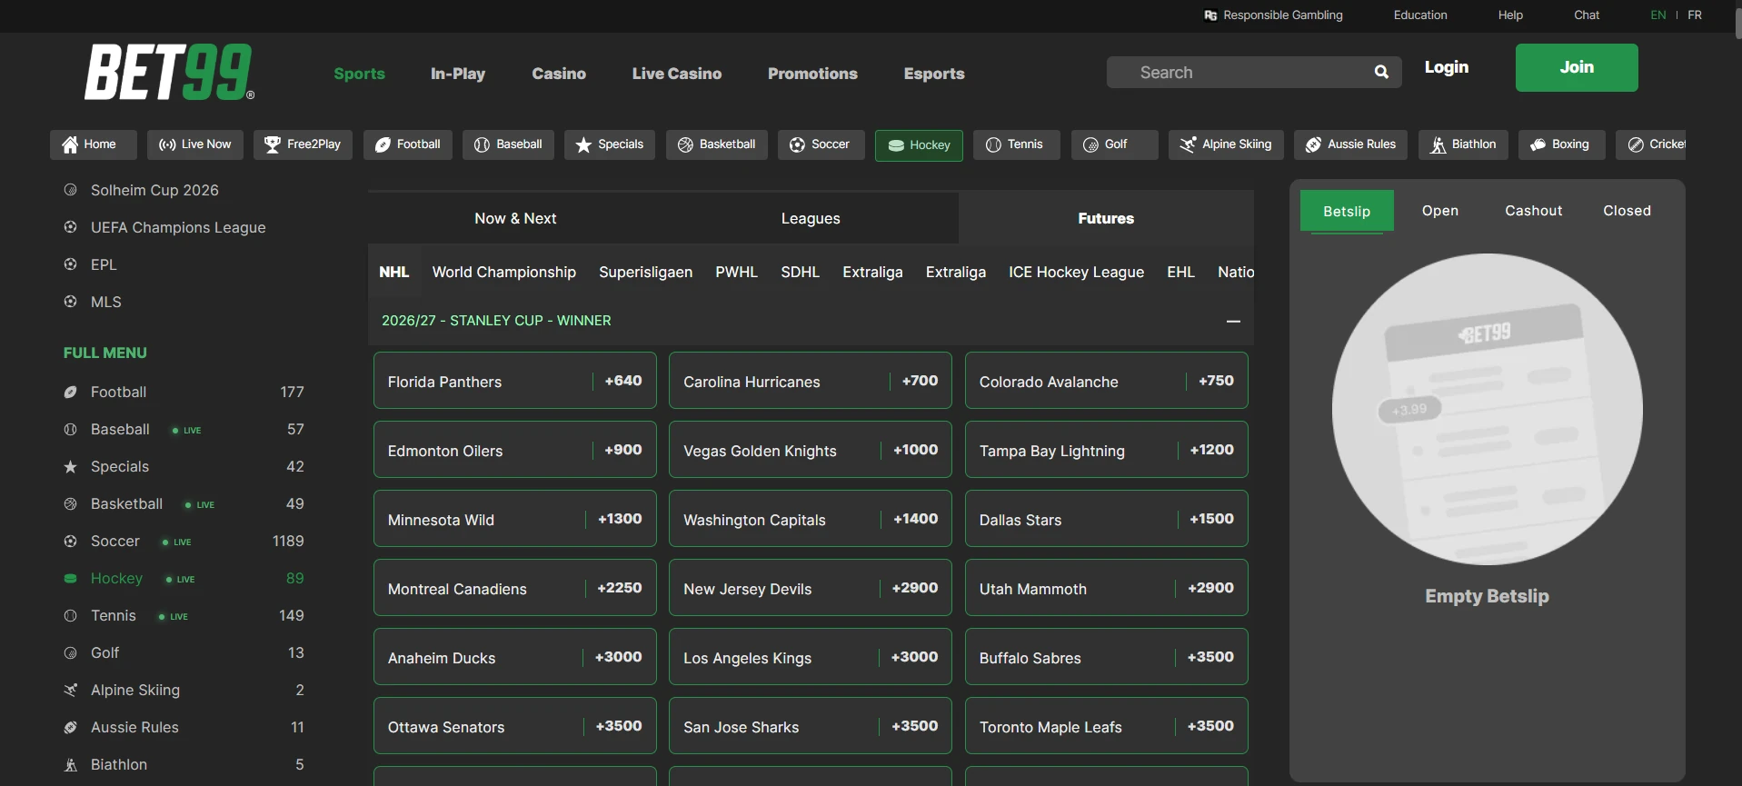Switch to Leagues tab
The image size is (1742, 786).
(x=811, y=218)
